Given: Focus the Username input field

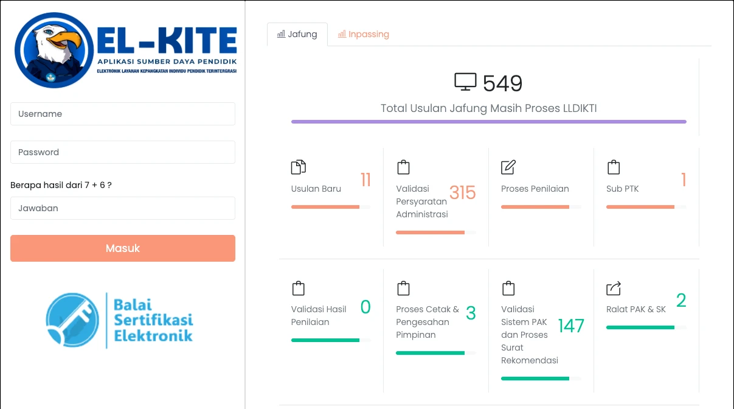Looking at the screenshot, I should pyautogui.click(x=123, y=114).
